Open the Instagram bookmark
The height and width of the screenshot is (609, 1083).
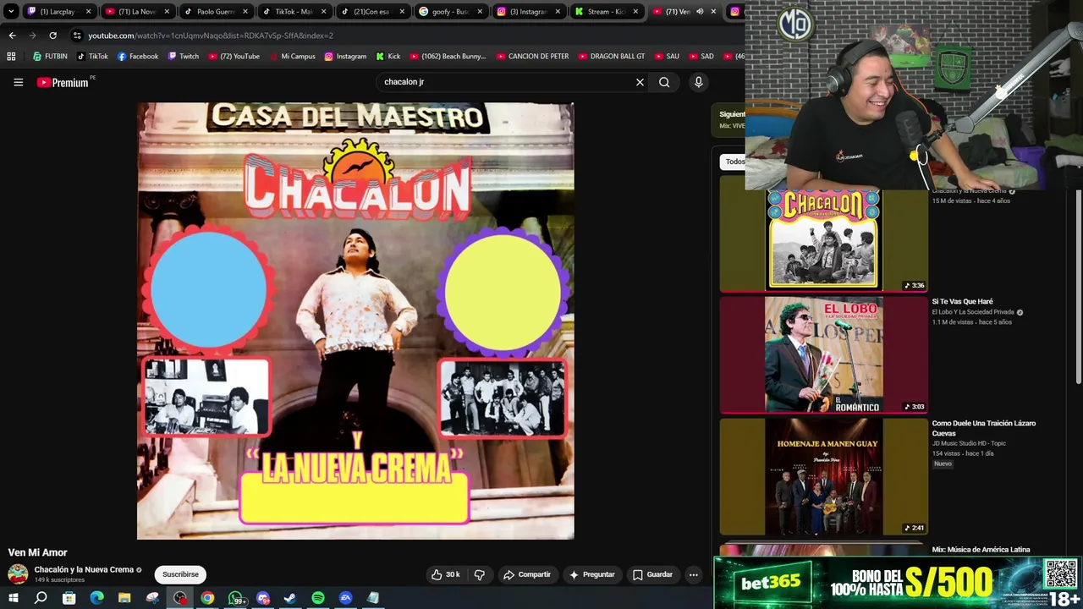click(345, 57)
